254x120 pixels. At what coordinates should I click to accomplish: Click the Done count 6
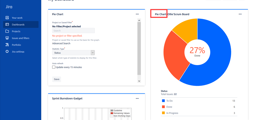234,107
